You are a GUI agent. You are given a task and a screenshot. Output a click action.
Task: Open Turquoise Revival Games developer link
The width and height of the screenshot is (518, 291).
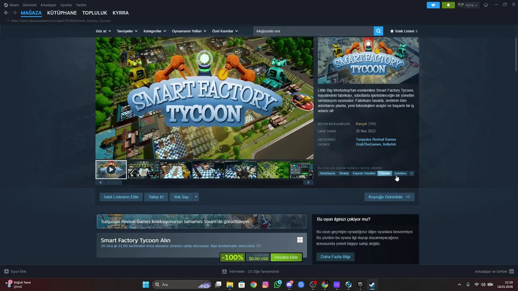376,139
